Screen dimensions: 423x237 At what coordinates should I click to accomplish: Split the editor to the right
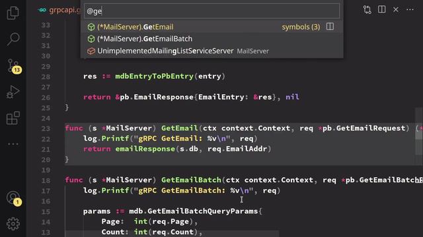click(x=381, y=9)
